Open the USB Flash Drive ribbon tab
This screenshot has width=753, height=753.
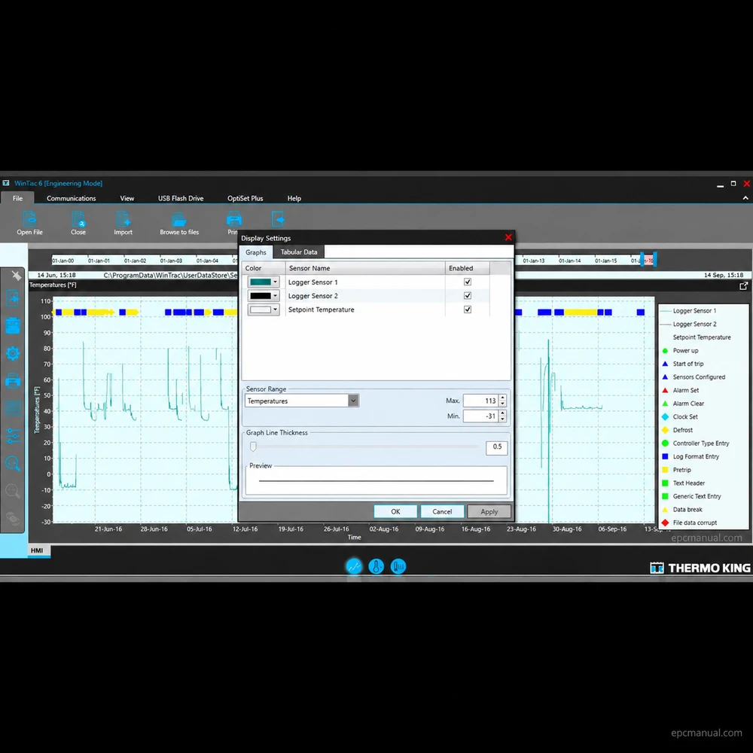point(181,198)
